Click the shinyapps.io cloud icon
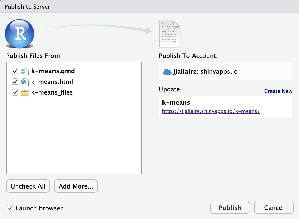Viewport: 299px width, 219px height. (167, 72)
